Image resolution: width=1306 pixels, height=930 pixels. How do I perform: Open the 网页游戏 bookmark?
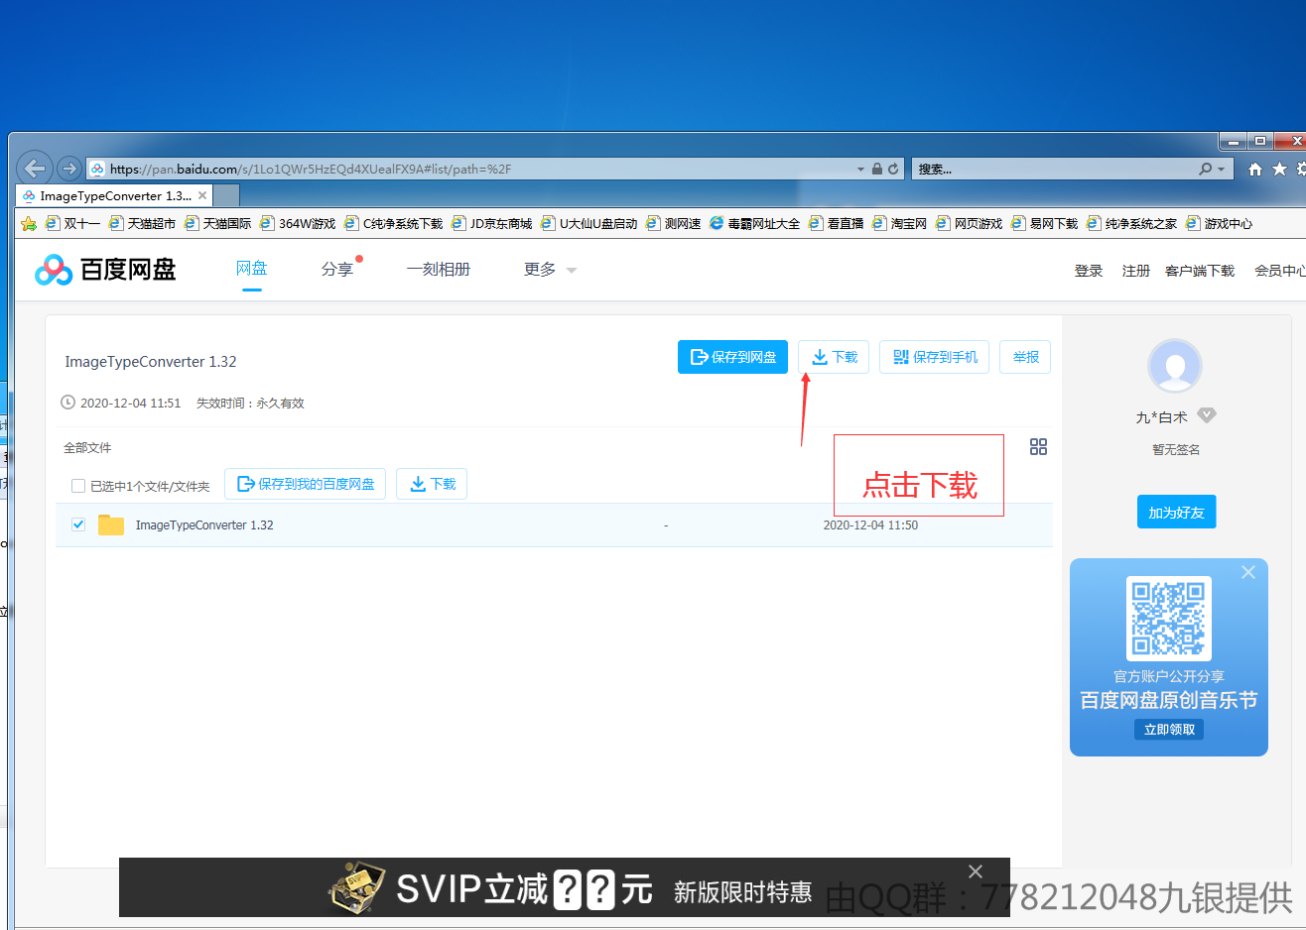coord(969,223)
